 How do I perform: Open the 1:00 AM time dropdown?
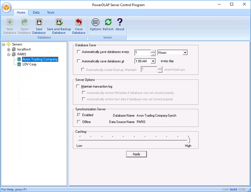153,61
